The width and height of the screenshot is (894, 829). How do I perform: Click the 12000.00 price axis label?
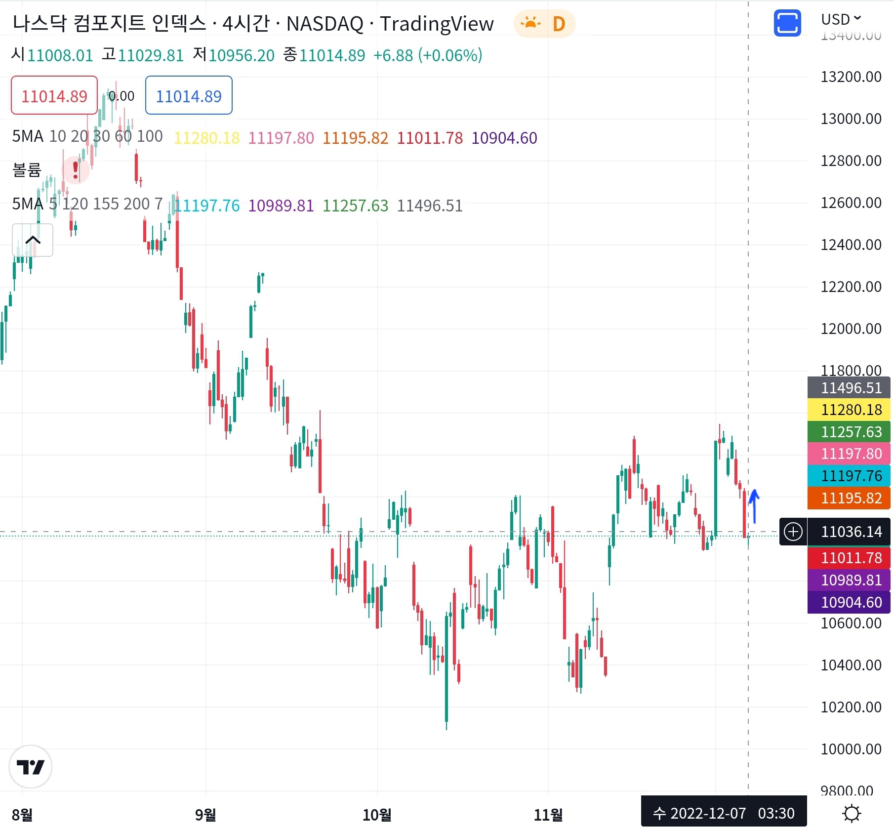pyautogui.click(x=851, y=329)
